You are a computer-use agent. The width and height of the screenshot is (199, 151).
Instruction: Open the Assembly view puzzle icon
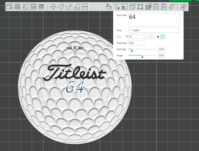[184, 7]
